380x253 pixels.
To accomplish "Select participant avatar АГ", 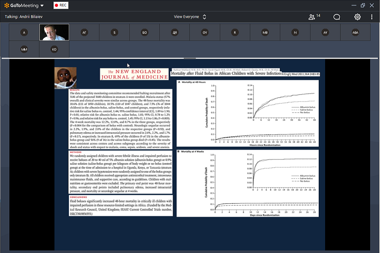I will (x=84, y=32).
